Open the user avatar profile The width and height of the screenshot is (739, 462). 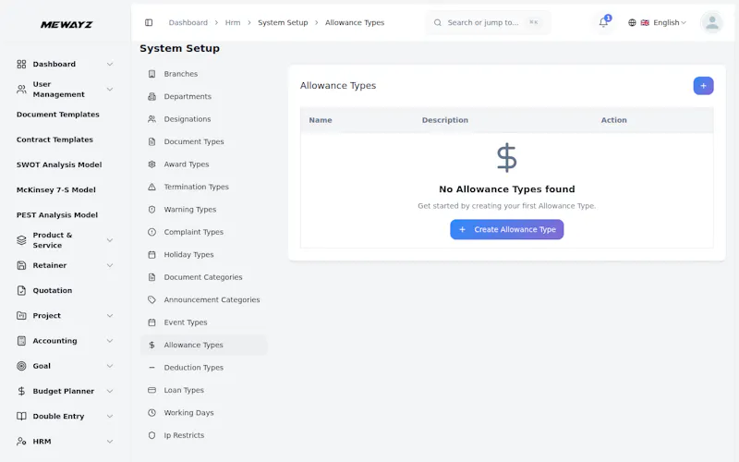click(712, 22)
